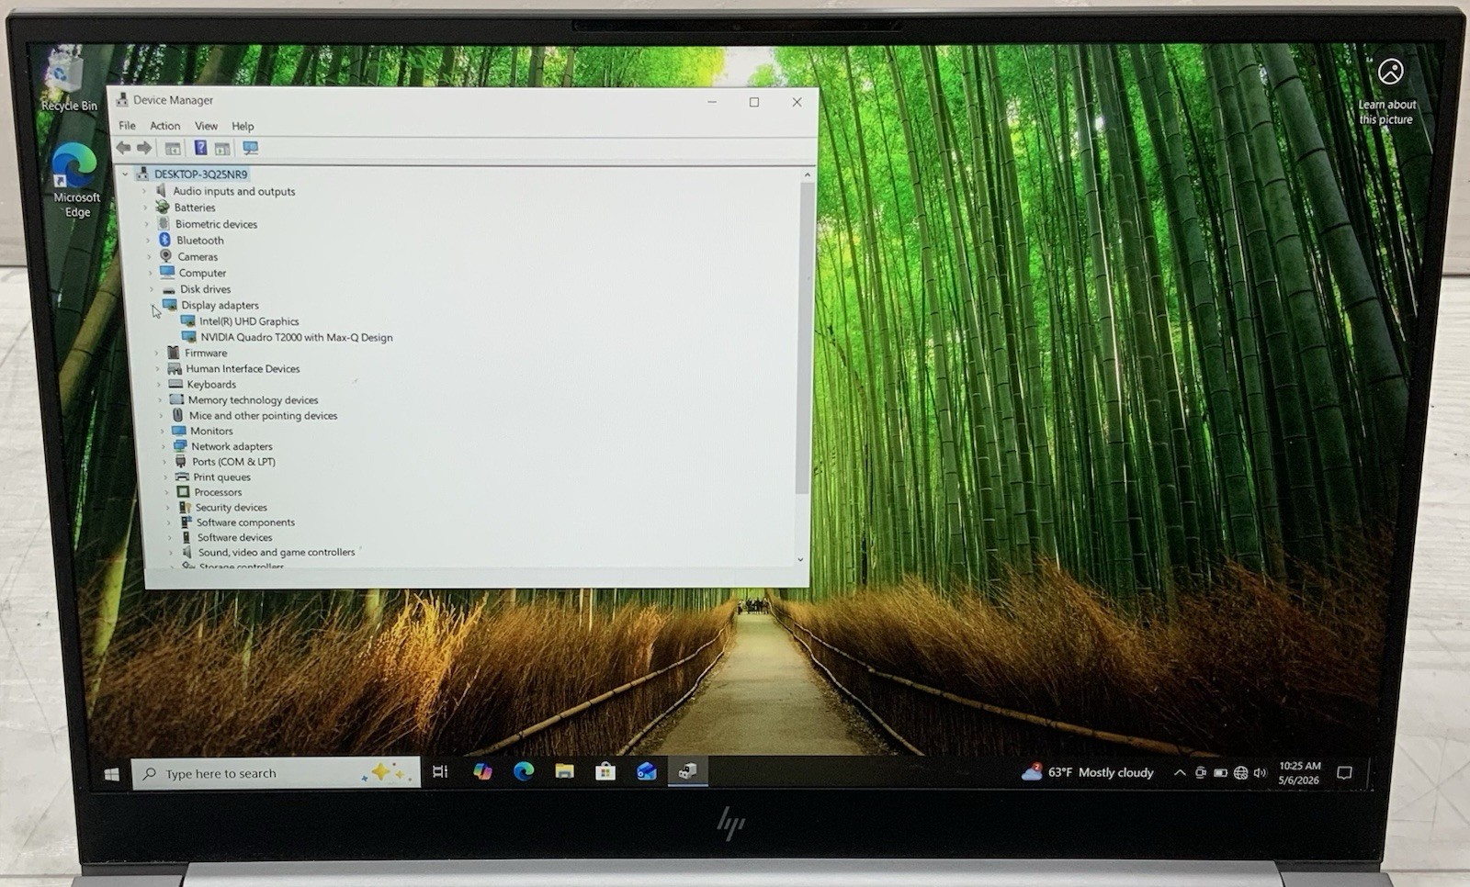Click the Bluetooth icon in the device tree
Image resolution: width=1470 pixels, height=887 pixels.
[x=164, y=240]
